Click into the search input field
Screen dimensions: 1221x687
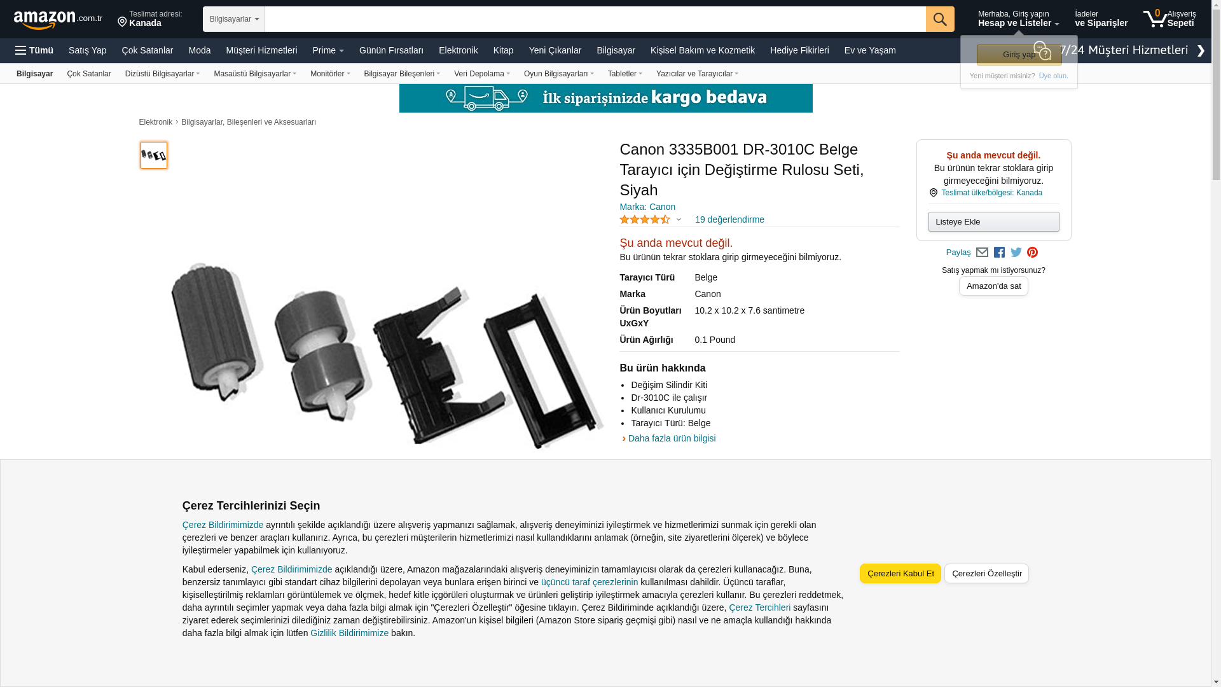pos(595,19)
